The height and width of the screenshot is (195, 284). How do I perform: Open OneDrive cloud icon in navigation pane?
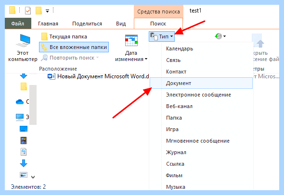click(x=20, y=102)
